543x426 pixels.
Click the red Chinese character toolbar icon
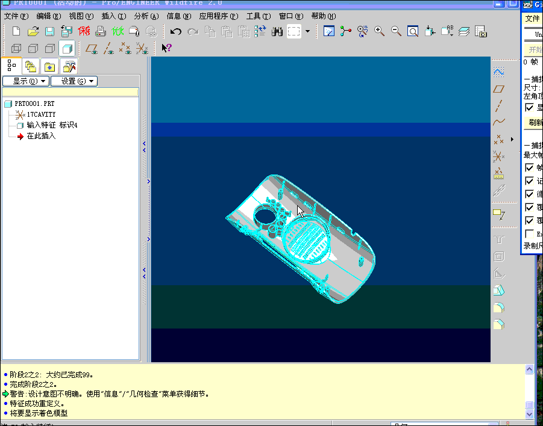pyautogui.click(x=84, y=31)
